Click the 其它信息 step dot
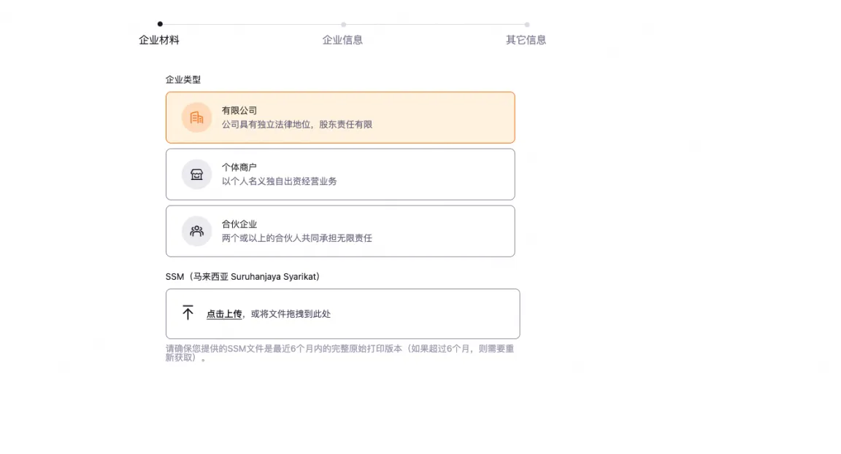 (x=526, y=24)
